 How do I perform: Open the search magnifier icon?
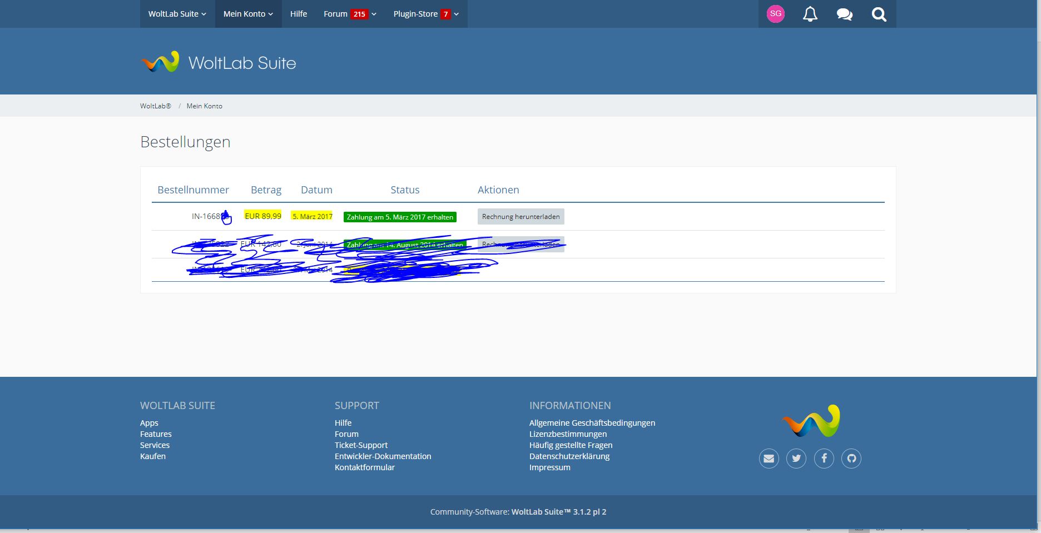tap(879, 14)
